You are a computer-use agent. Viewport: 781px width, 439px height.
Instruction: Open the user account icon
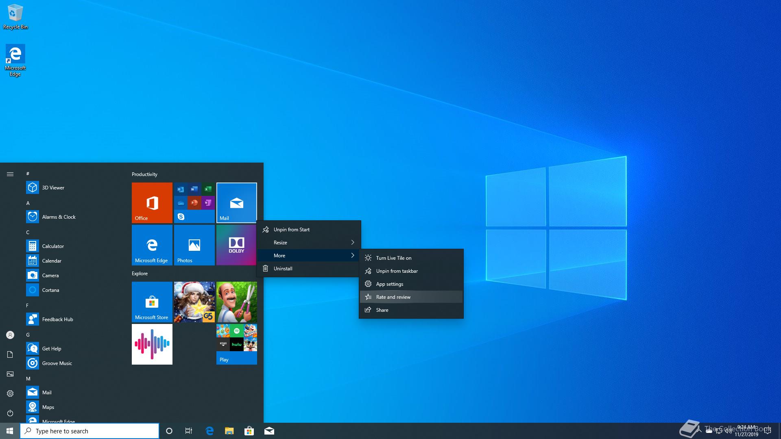[x=10, y=335]
